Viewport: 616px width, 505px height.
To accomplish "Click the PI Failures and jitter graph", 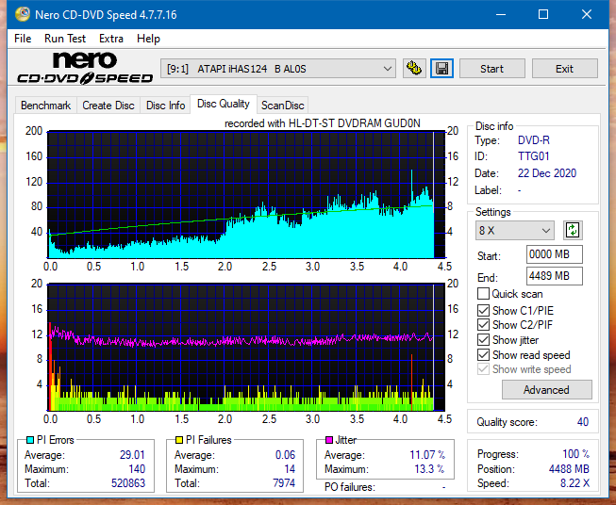I will [246, 348].
